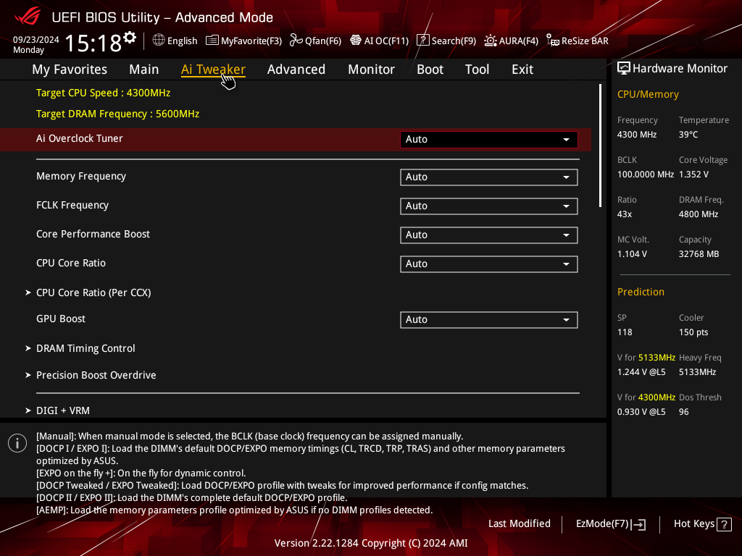Screen dimensions: 742x556
Task: Open the GPU Boost dropdown
Action: pos(489,319)
